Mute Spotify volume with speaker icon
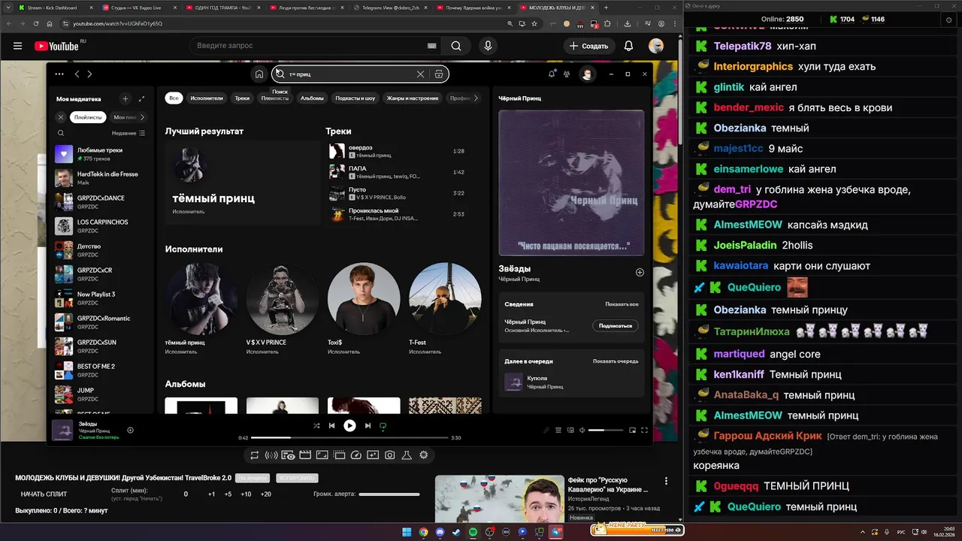Image resolution: width=962 pixels, height=541 pixels. coord(582,430)
